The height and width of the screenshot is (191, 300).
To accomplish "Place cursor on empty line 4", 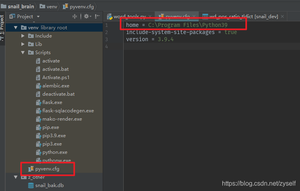I will point(212,46).
